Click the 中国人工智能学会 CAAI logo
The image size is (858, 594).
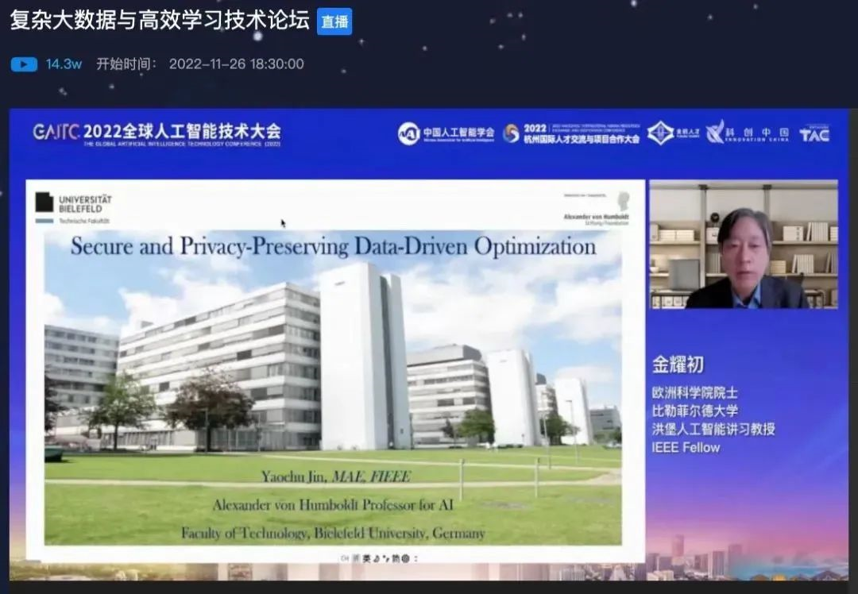[x=446, y=133]
